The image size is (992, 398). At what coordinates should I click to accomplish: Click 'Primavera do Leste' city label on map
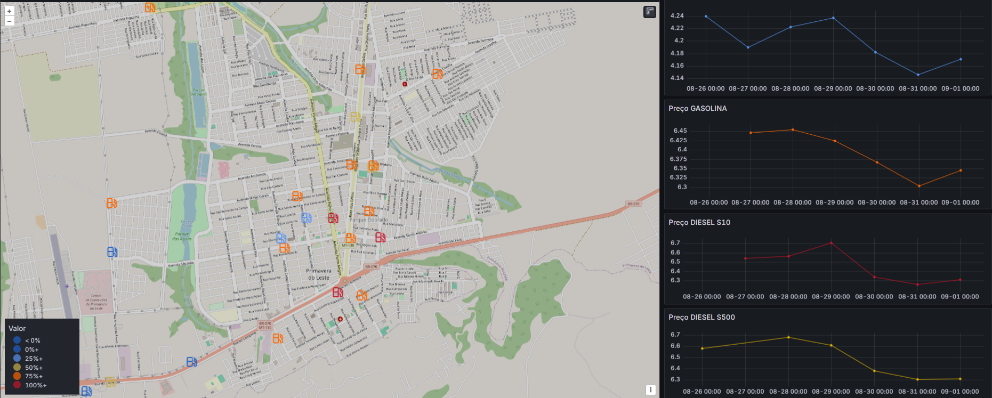click(319, 274)
